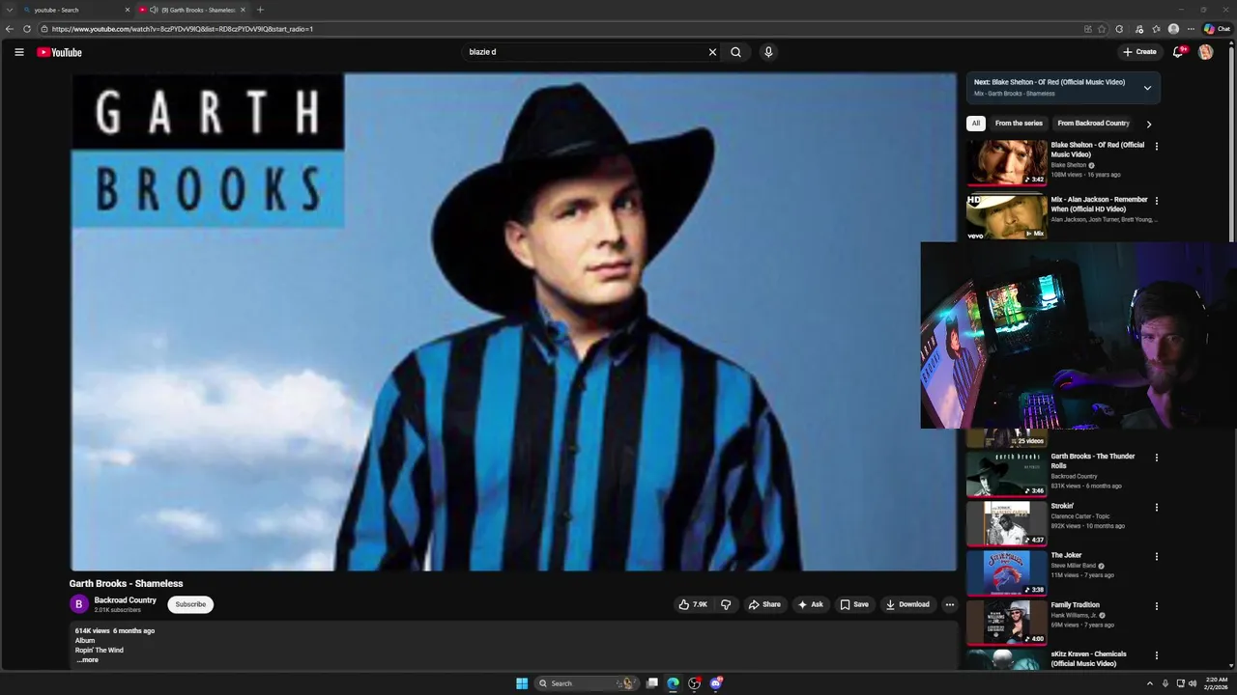Like the video with thumbs up
Image resolution: width=1237 pixels, height=695 pixels.
click(693, 604)
